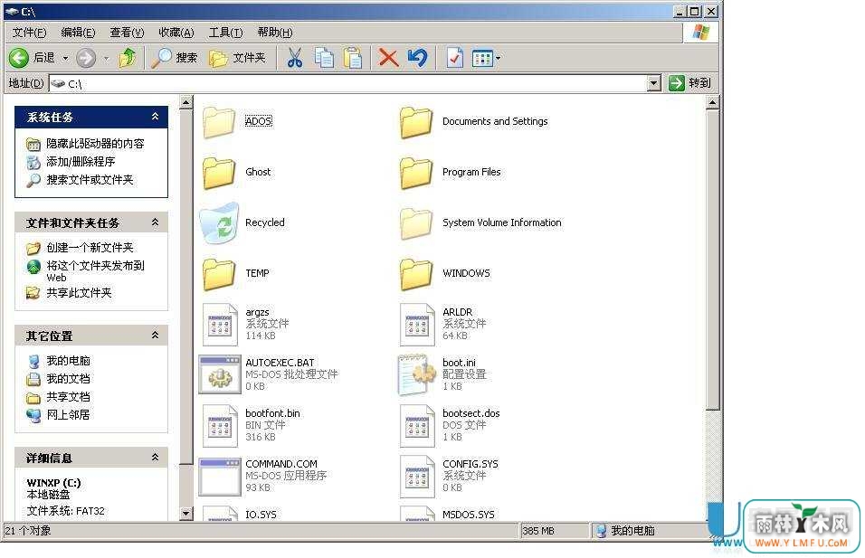The image size is (865, 558).
Task: Open the 编辑(E) menu
Action: [78, 33]
